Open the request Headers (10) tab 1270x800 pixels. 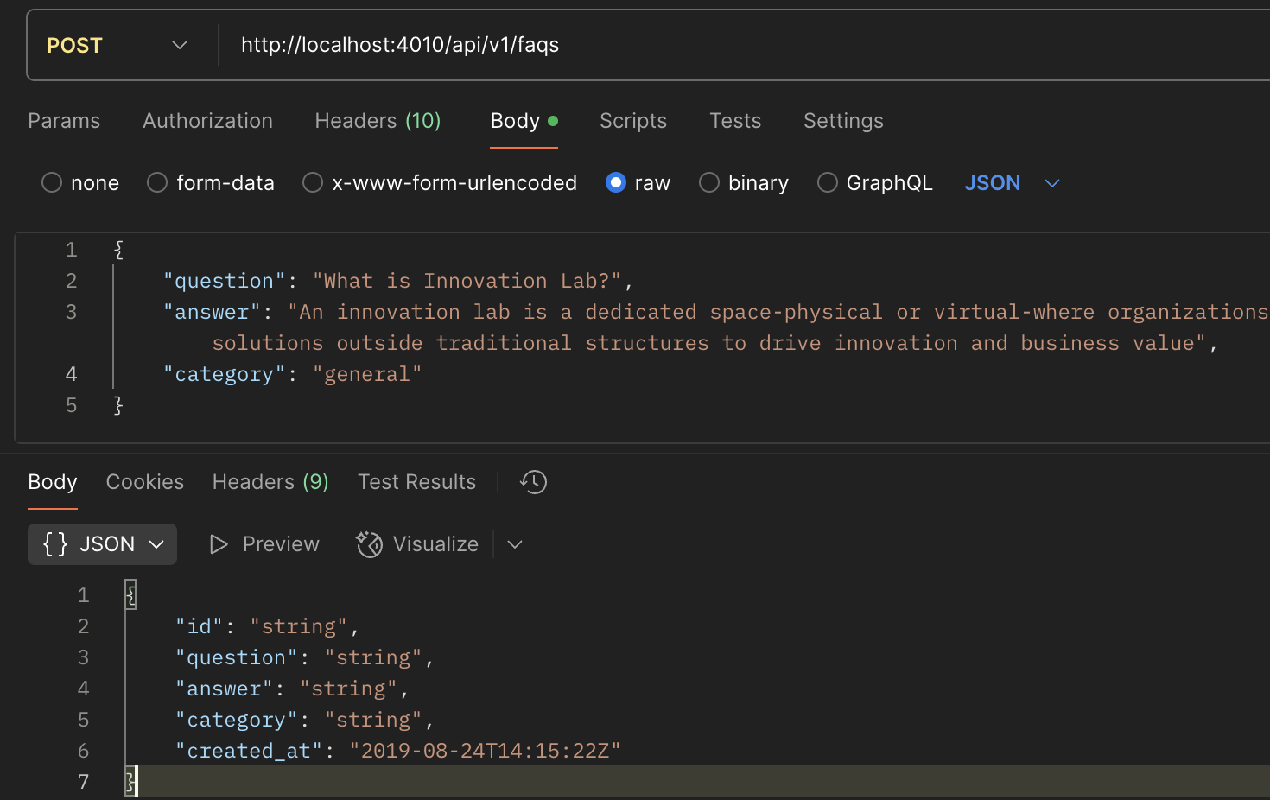pyautogui.click(x=378, y=121)
